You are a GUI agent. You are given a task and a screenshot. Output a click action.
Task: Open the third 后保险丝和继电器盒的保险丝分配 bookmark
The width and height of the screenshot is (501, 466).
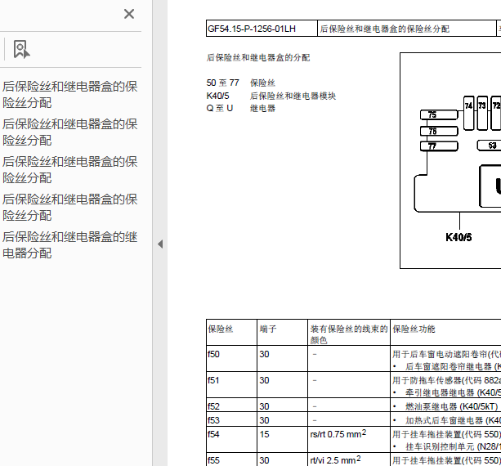coord(70,170)
